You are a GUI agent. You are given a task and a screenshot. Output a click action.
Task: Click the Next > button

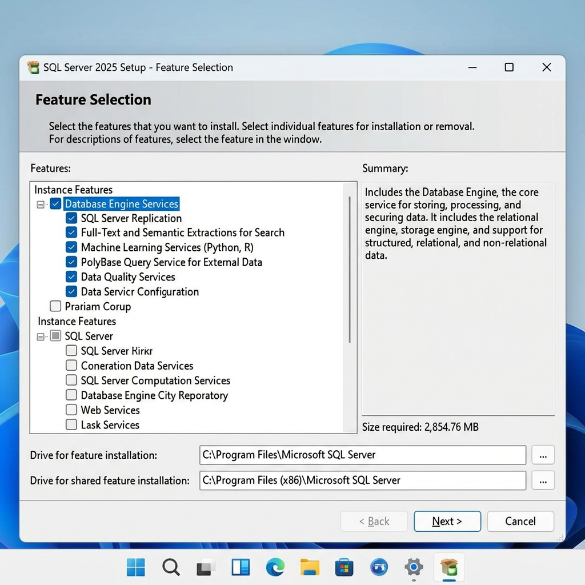coord(447,521)
